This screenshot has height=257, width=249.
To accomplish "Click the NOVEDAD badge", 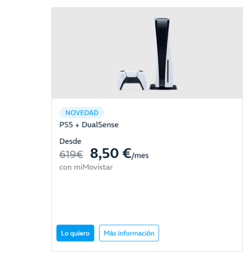I will pyautogui.click(x=82, y=113).
